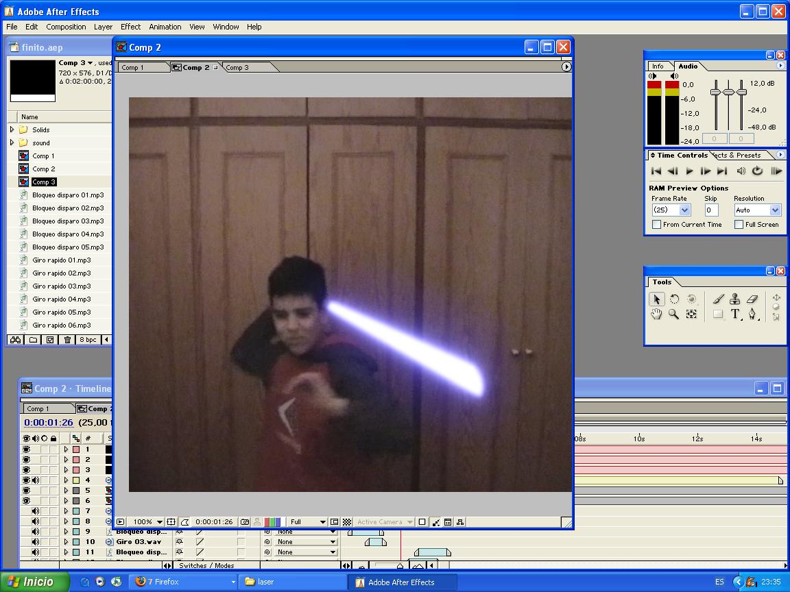Click the binoculars find icon in Project panel

click(16, 340)
